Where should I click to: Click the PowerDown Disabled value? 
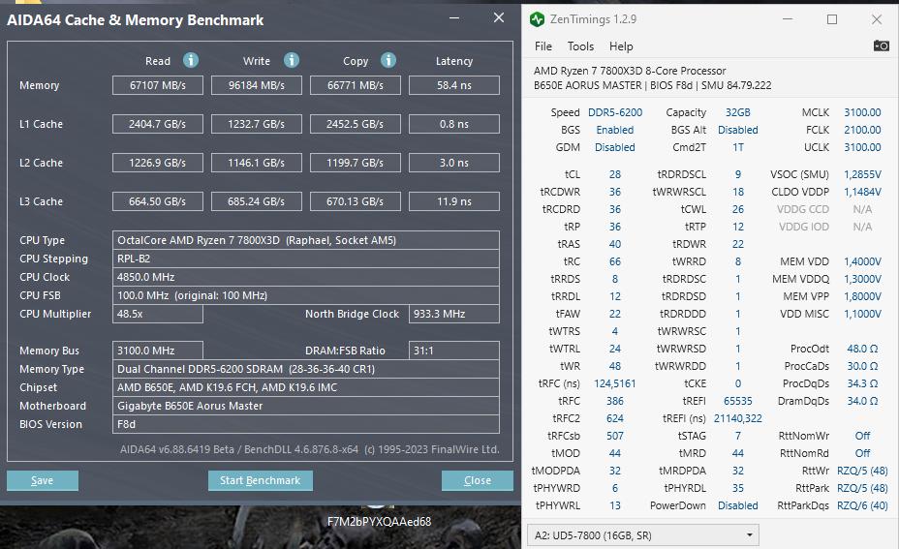[738, 505]
